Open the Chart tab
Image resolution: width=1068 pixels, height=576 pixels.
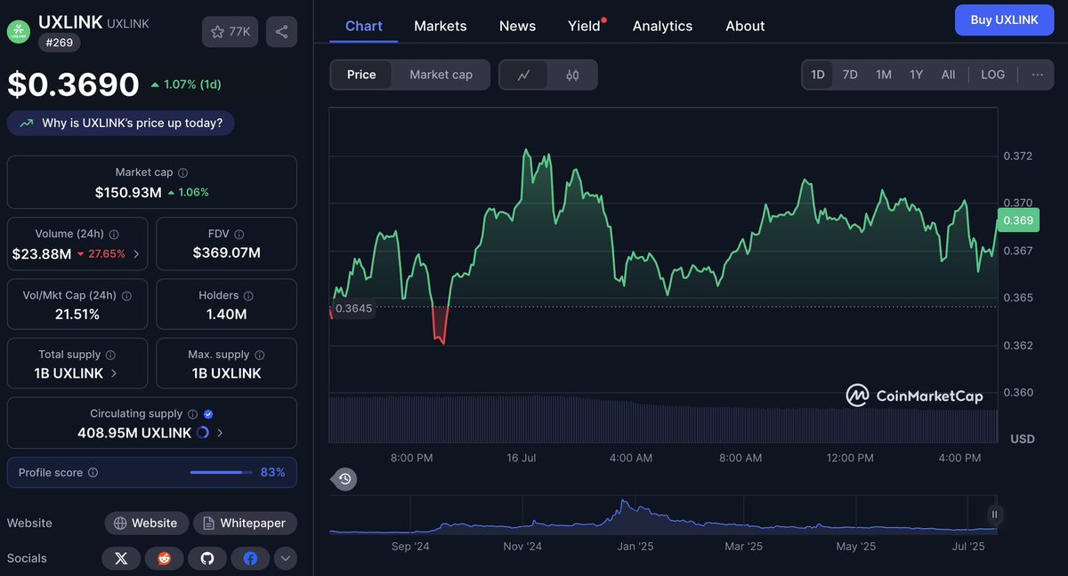point(364,26)
